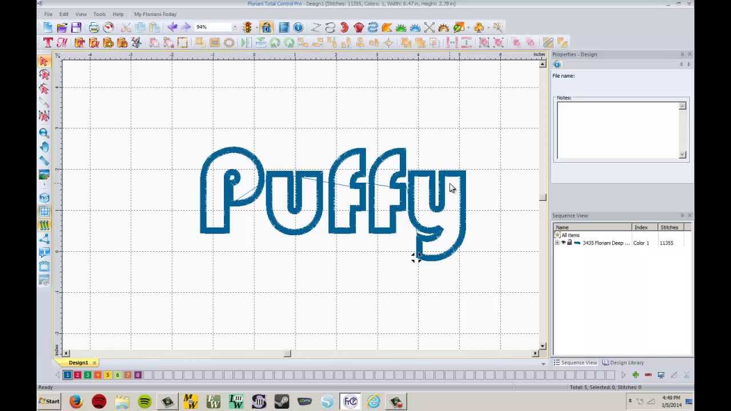The image size is (731, 411).
Task: Open the My-Floriani-Today menu
Action: [155, 14]
